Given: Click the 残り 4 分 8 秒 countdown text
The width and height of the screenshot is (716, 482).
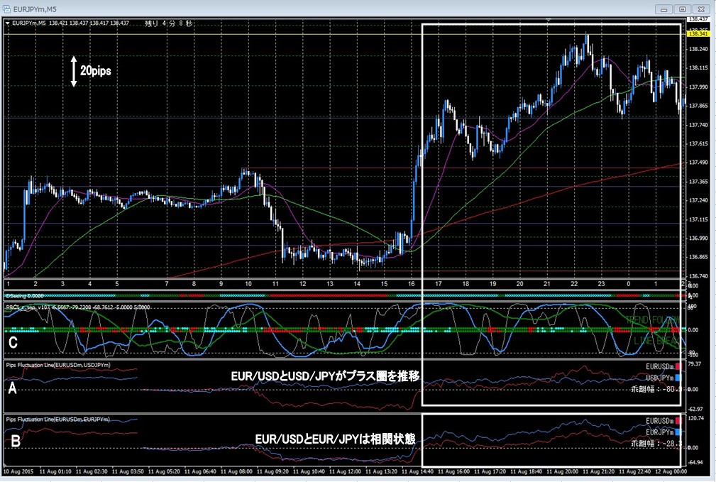Looking at the screenshot, I should [x=169, y=23].
